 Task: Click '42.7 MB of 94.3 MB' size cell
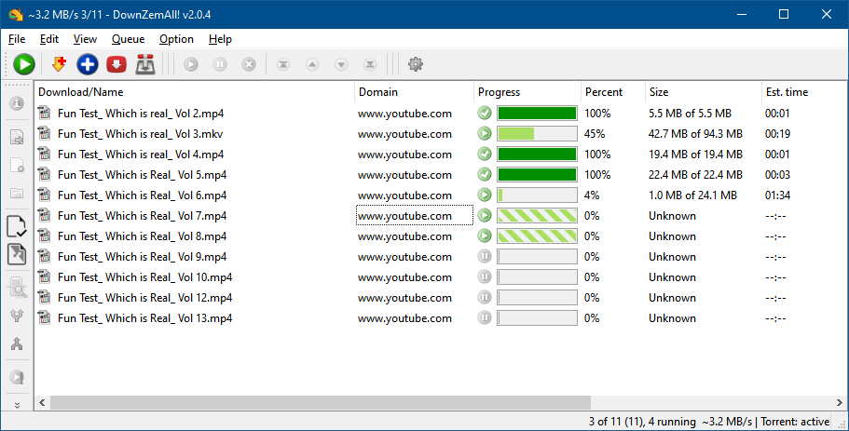pos(696,133)
